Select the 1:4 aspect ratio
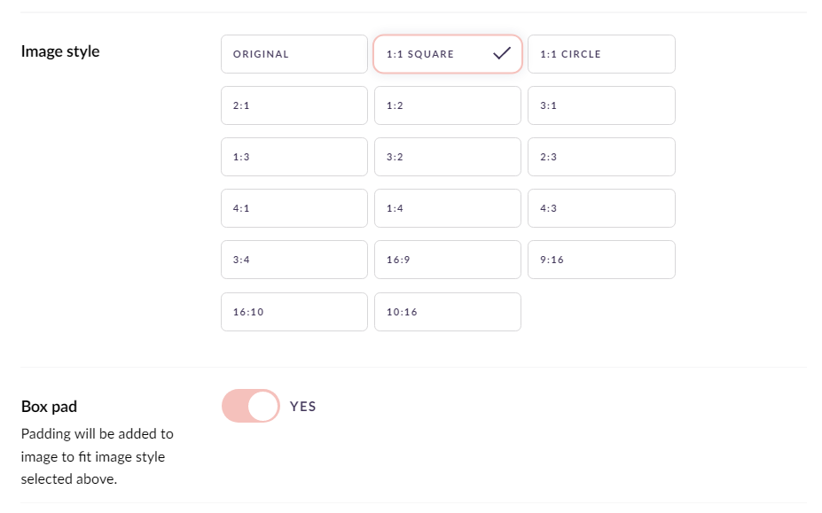 [x=448, y=208]
